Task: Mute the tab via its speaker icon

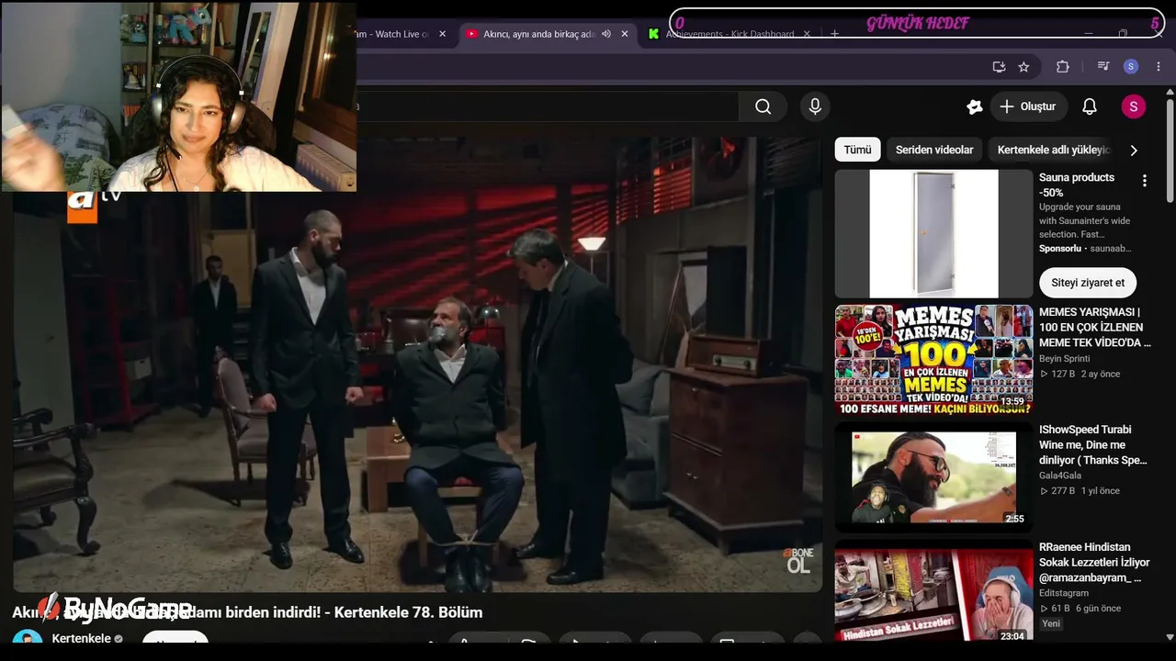Action: click(x=606, y=34)
